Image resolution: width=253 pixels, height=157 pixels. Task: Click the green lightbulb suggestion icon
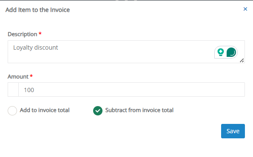coord(221,52)
